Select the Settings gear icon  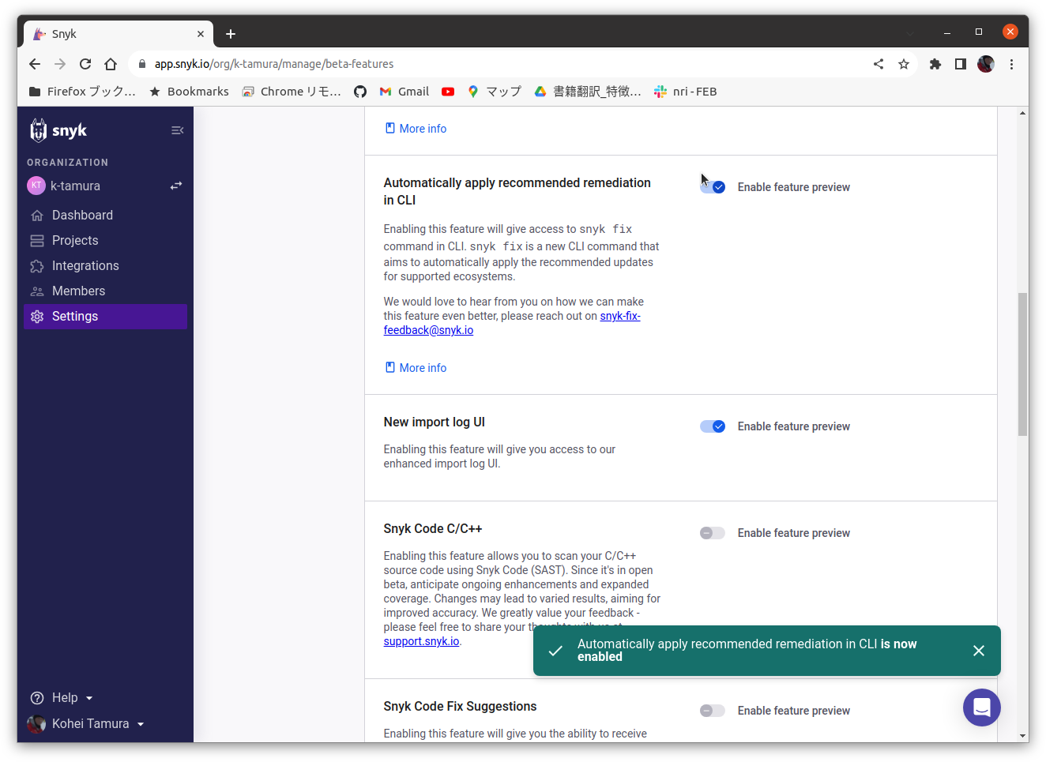point(36,316)
